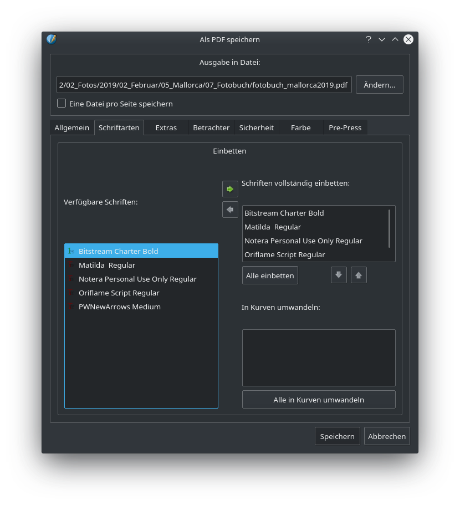Click the help question mark icon
This screenshot has height=505, width=460.
click(368, 39)
